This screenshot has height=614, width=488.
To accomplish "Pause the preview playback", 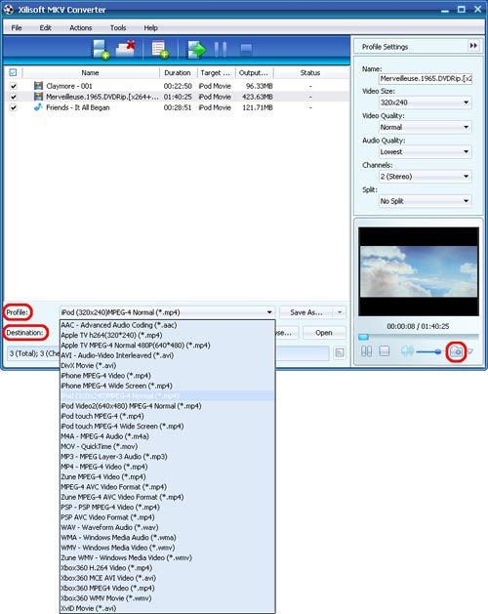I will (366, 351).
